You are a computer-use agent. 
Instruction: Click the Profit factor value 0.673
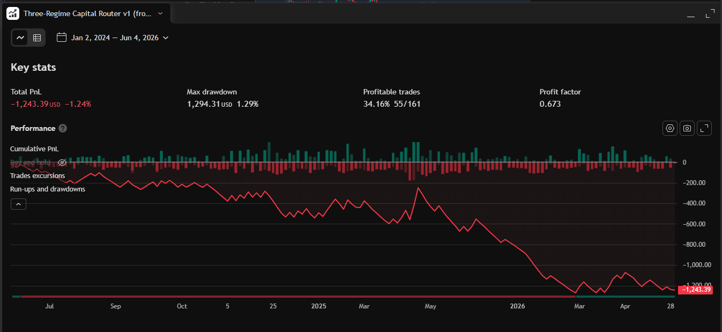click(550, 104)
